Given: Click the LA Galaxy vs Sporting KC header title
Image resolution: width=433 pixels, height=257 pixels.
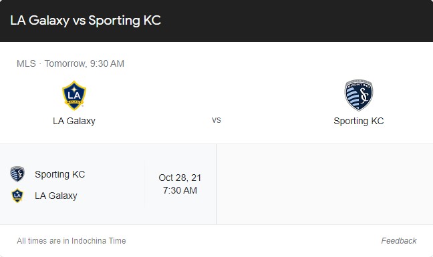Looking at the screenshot, I should [86, 21].
